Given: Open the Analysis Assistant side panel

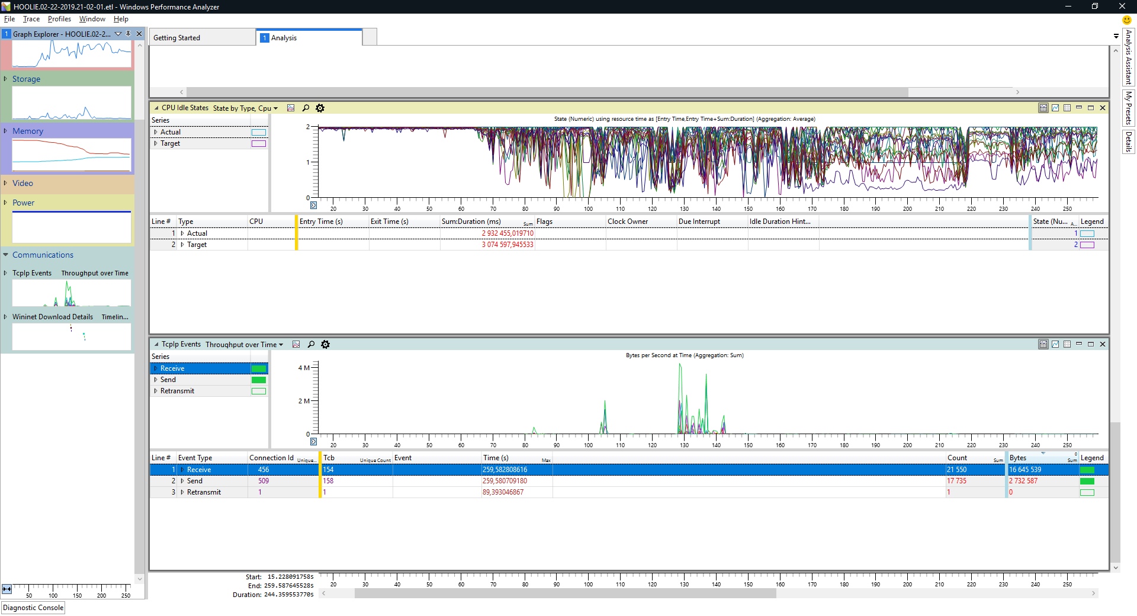Looking at the screenshot, I should coord(1129,57).
